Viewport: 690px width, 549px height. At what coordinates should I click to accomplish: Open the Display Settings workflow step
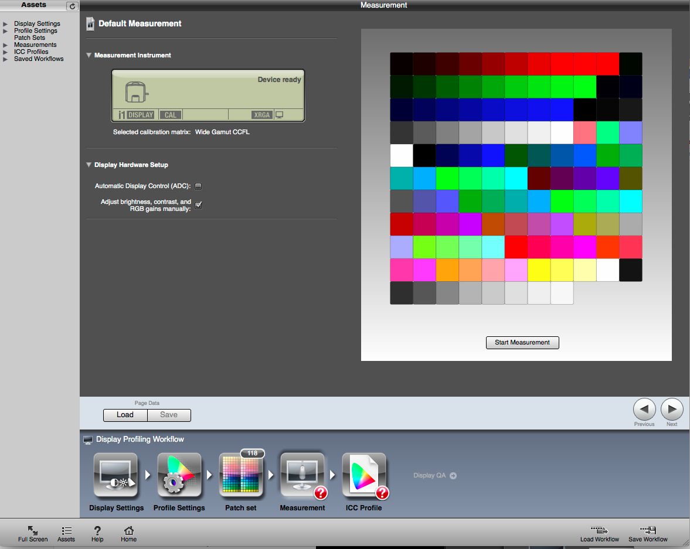115,475
